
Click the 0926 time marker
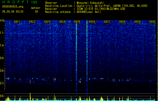[x=92, y=22]
